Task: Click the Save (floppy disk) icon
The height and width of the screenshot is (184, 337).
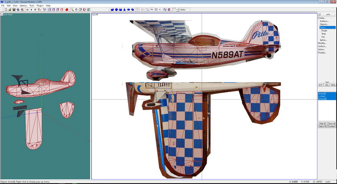Action: 14,9
